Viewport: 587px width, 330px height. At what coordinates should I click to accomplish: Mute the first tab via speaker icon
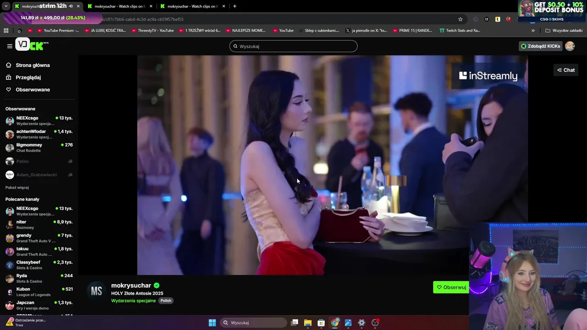click(x=71, y=6)
